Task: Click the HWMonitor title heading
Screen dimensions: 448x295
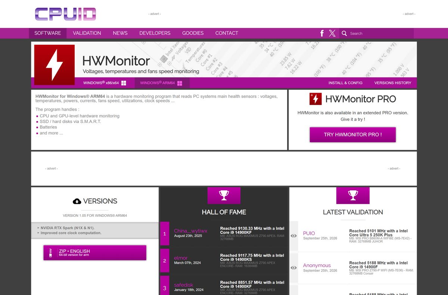Action: [116, 61]
